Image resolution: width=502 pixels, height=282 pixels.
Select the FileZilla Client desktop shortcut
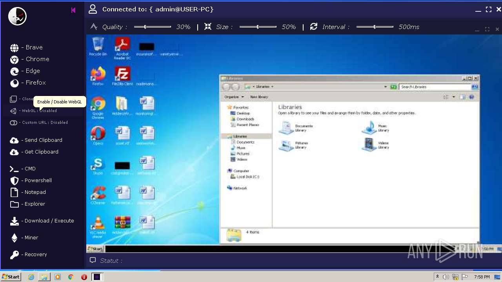[122, 76]
